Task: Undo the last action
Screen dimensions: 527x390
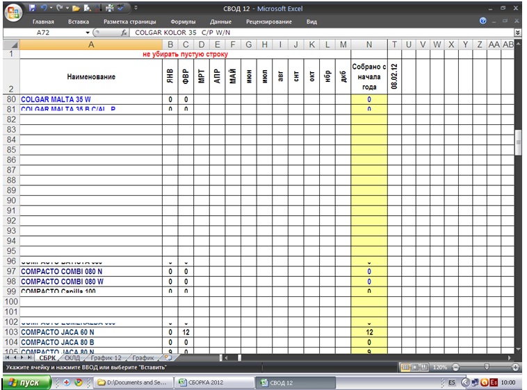Action: [44, 8]
